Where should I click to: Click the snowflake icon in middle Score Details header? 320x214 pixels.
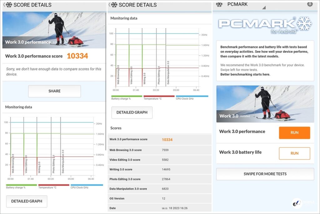(114, 5)
